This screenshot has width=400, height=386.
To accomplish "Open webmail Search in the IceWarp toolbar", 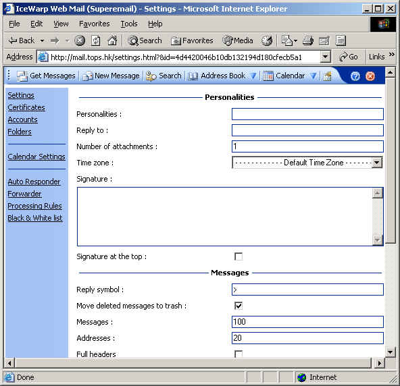I will 164,76.
